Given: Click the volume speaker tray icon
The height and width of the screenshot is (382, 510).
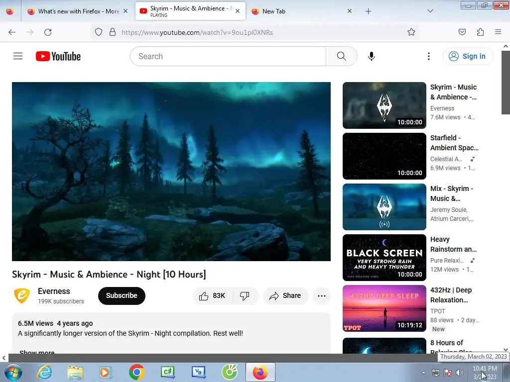Looking at the screenshot, I should [x=459, y=373].
